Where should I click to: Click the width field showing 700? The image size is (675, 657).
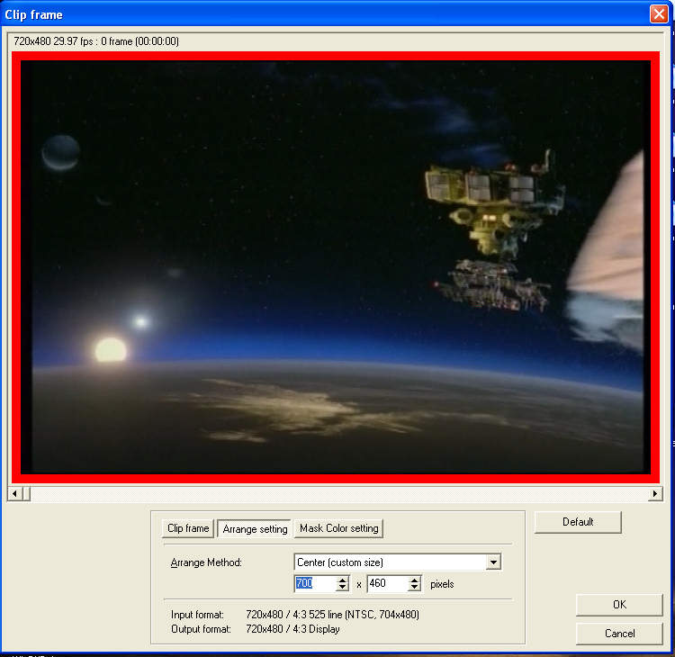pyautogui.click(x=315, y=583)
